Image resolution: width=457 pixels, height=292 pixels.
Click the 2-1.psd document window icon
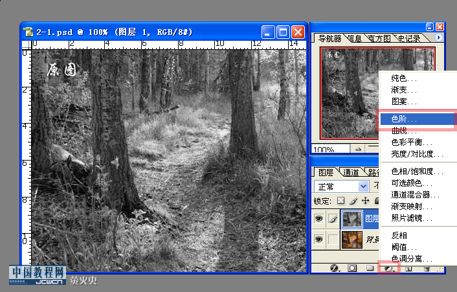(28, 32)
